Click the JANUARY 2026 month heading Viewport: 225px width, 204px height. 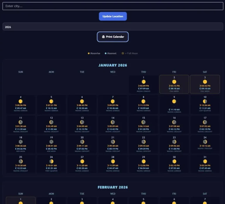[113, 65]
